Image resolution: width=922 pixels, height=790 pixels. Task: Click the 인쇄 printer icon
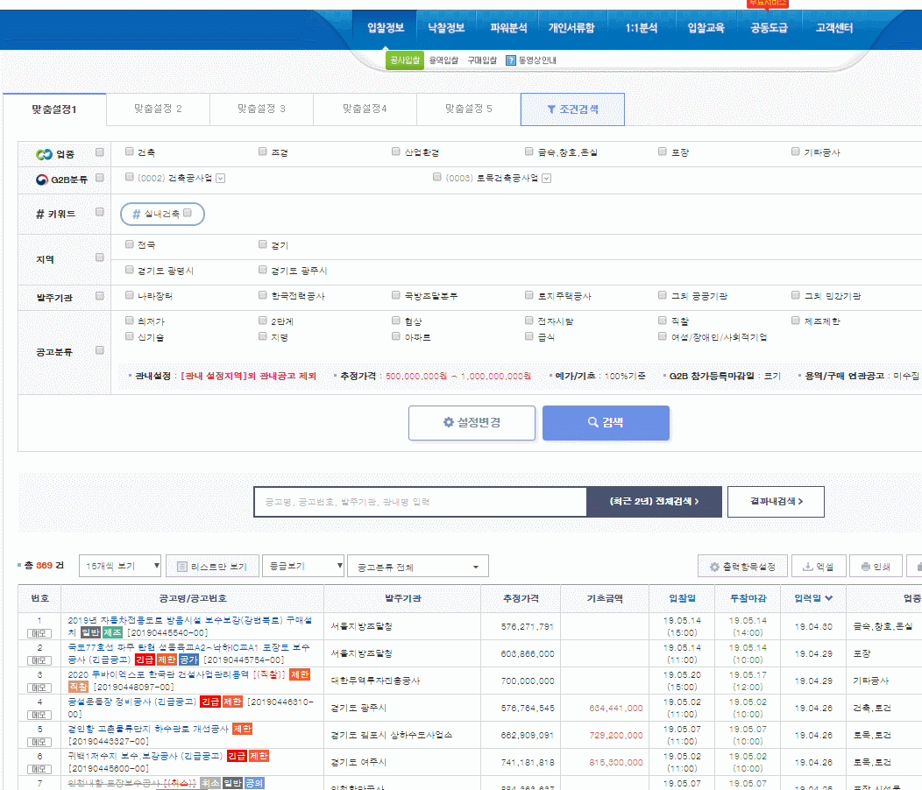866,566
